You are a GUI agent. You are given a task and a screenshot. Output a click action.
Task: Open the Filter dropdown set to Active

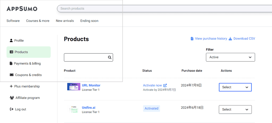coord(230,57)
